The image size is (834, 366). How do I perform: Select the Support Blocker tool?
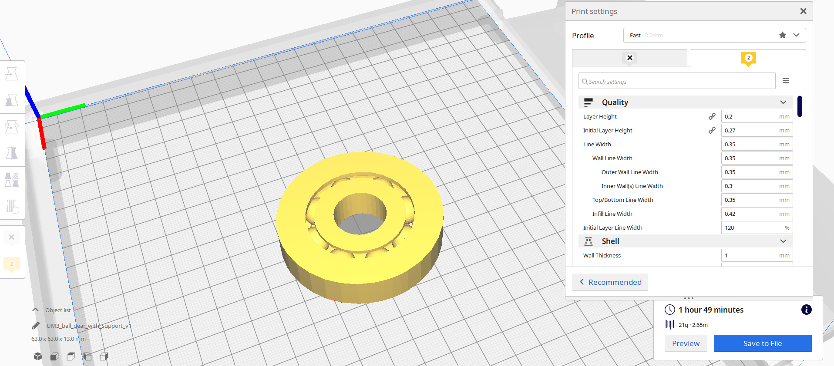[x=12, y=206]
